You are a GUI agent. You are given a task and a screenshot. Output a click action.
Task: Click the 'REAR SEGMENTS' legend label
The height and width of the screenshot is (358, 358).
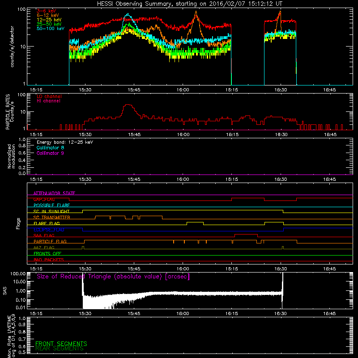(x=60, y=349)
